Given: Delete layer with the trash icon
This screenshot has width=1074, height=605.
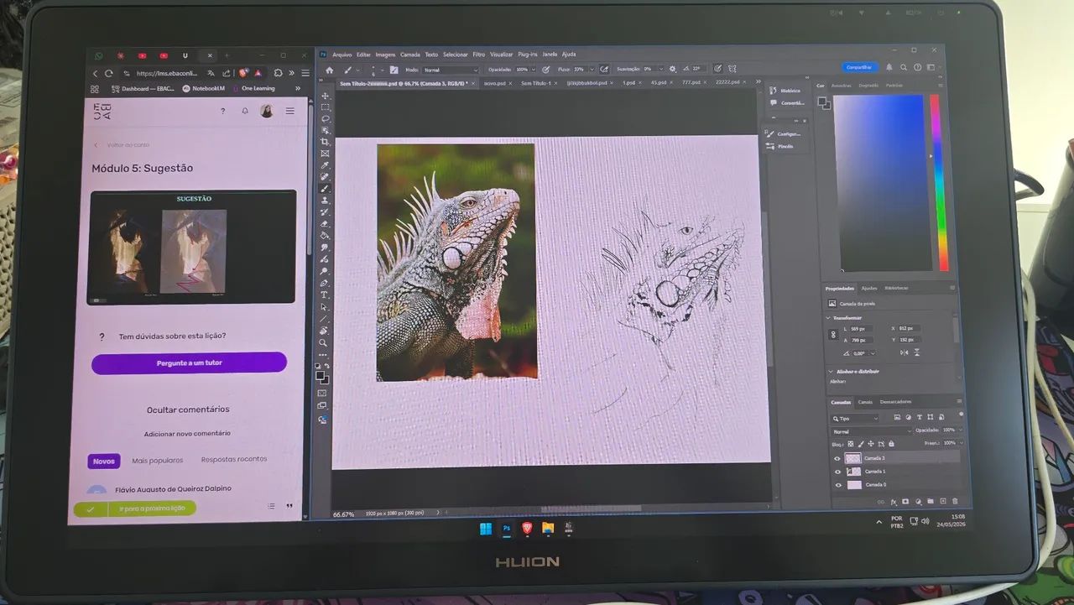Looking at the screenshot, I should click(x=955, y=501).
